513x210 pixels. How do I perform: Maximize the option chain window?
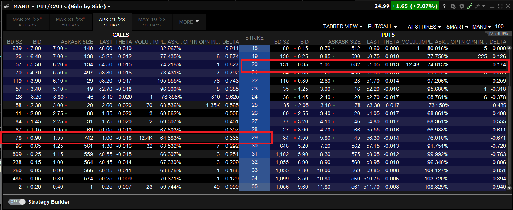pos(500,6)
